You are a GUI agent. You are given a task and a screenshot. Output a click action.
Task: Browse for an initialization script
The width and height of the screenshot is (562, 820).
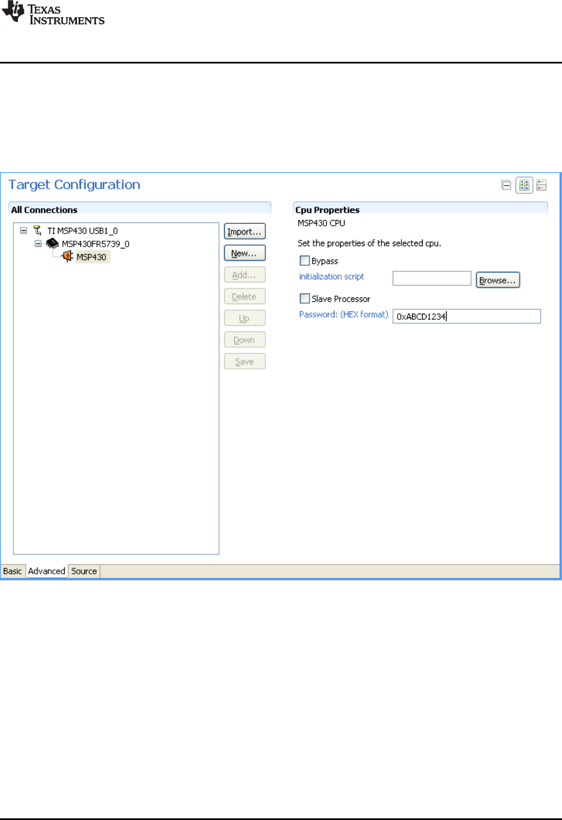[x=498, y=280]
